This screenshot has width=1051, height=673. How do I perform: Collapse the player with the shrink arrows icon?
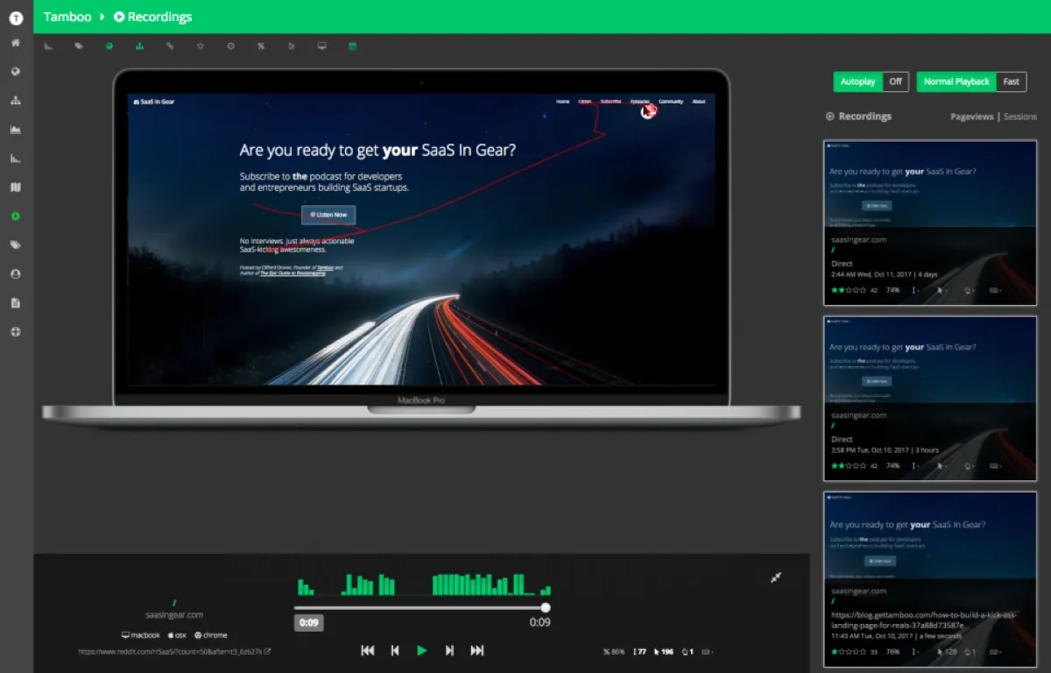(x=776, y=577)
